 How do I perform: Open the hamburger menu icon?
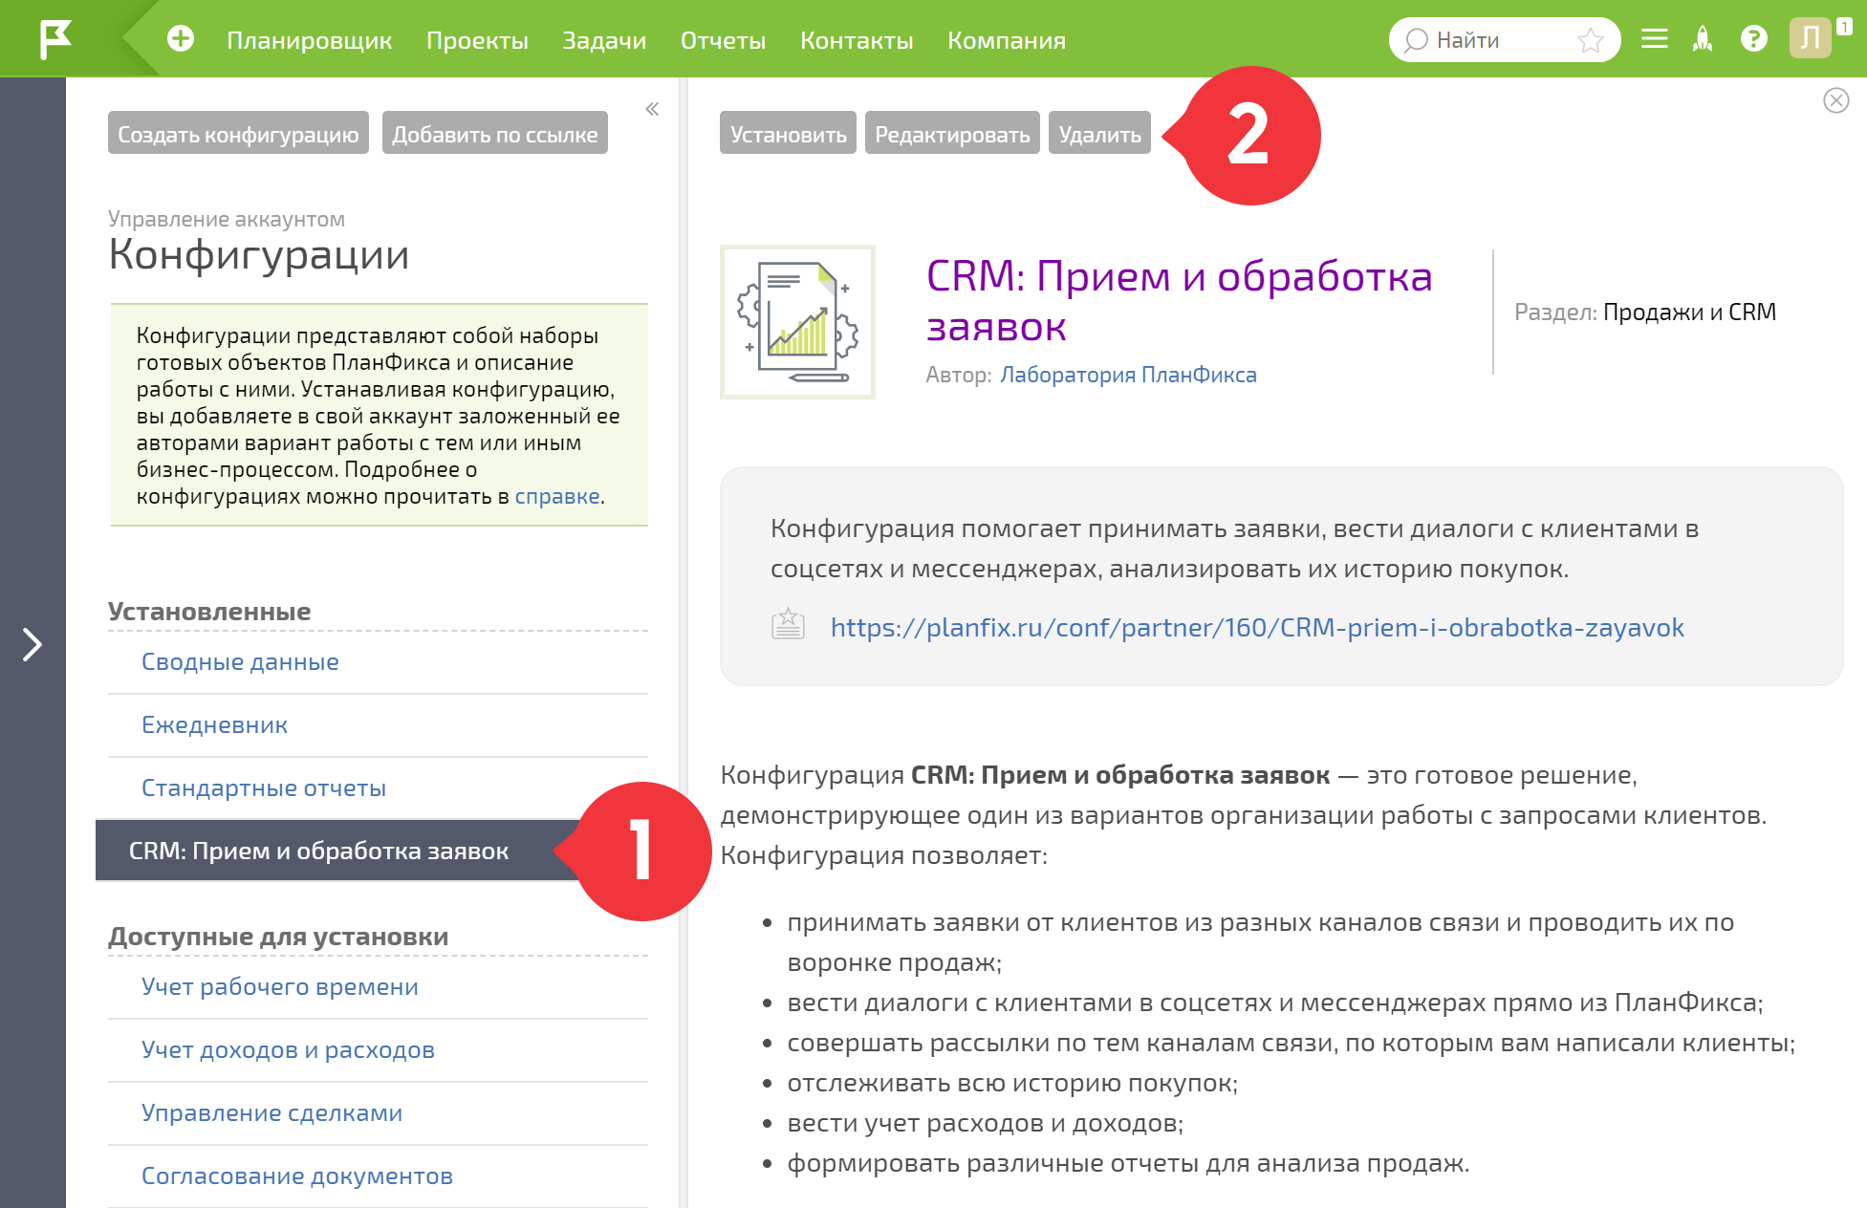[1654, 39]
